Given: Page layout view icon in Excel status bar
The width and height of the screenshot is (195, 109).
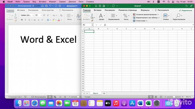Looking at the screenshot, I should (x=156, y=97).
